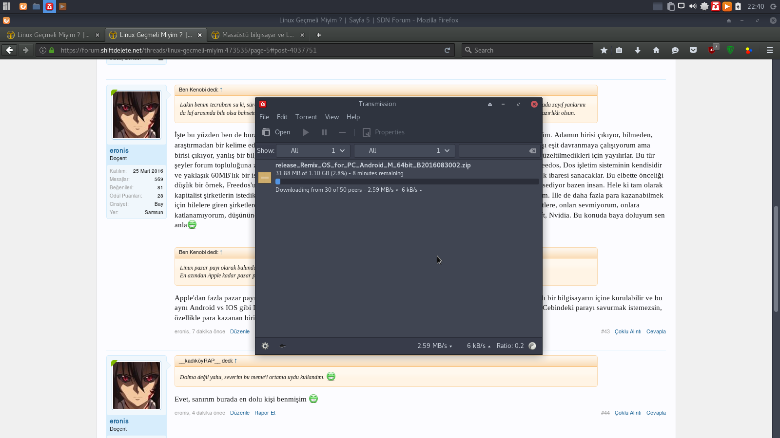780x438 pixels.
Task: Click the Remove torrent minus icon
Action: [x=342, y=132]
